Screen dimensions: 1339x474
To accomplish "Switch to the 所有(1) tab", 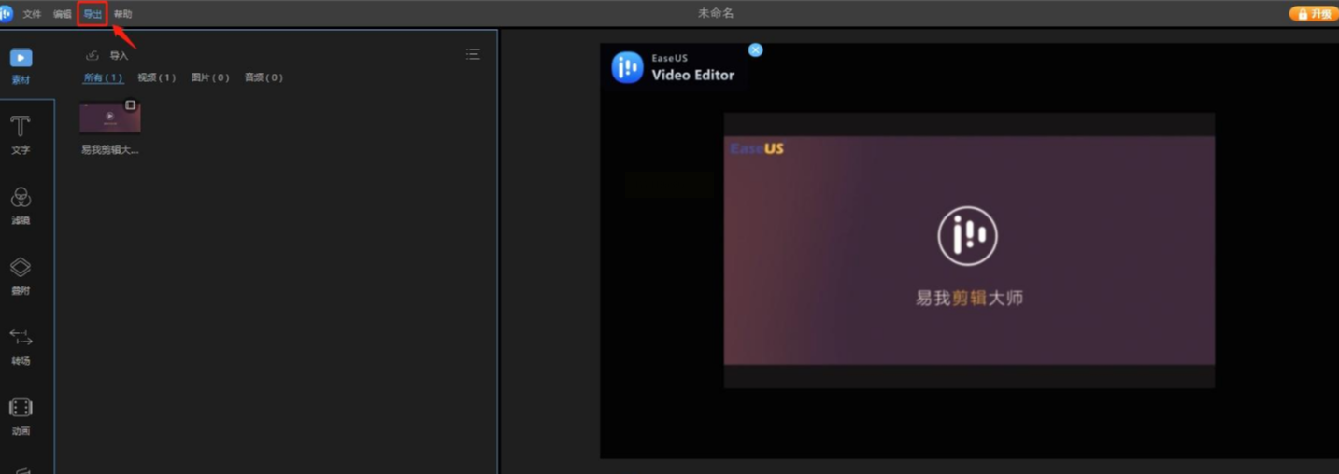I will click(x=103, y=77).
